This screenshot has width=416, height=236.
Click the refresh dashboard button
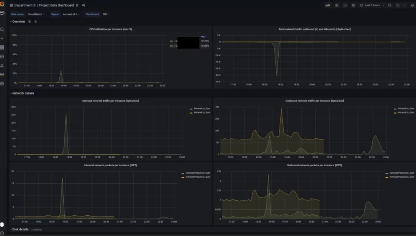pyautogui.click(x=397, y=5)
